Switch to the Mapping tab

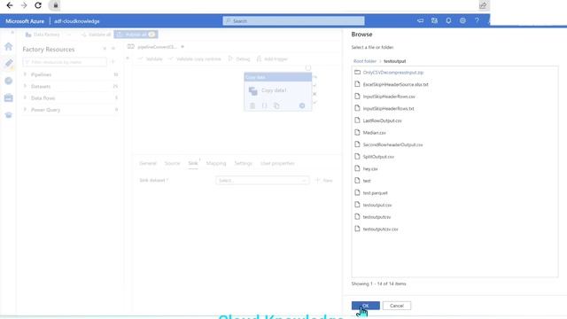click(x=216, y=163)
